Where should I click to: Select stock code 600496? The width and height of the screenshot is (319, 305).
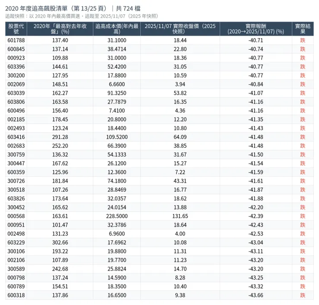pos(16,111)
